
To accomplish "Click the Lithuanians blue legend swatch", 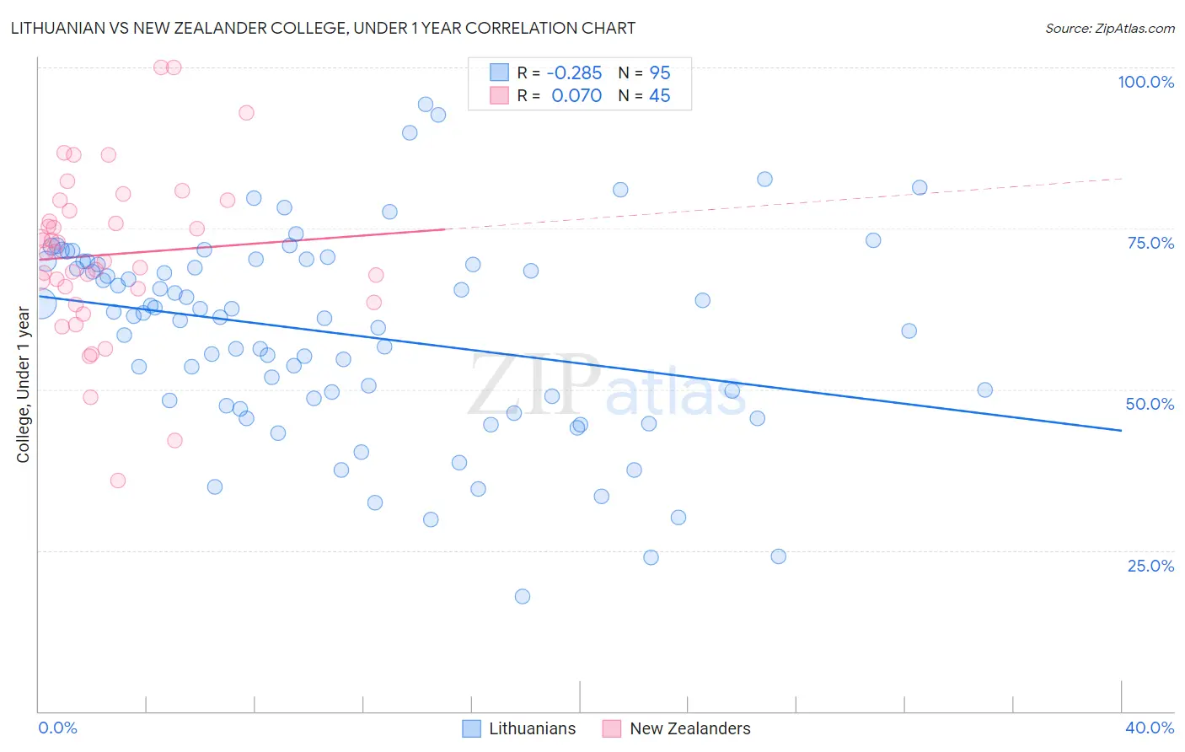I will 471,728.
